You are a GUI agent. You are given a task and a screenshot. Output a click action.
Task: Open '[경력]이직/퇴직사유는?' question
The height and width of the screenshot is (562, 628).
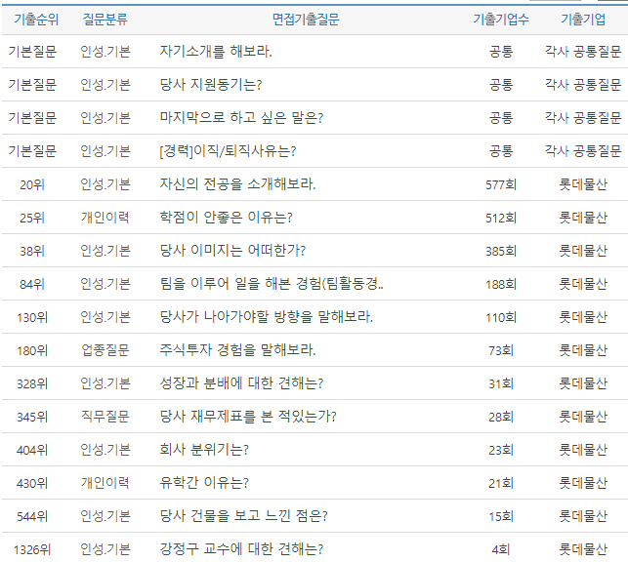pyautogui.click(x=228, y=151)
